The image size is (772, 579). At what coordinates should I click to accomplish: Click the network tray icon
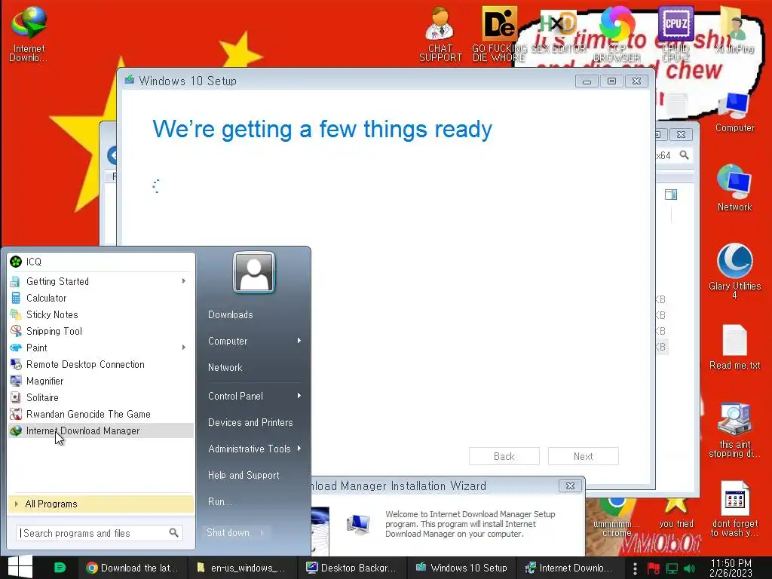coord(672,568)
